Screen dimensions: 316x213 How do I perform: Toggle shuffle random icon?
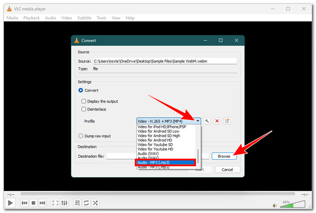(95, 202)
